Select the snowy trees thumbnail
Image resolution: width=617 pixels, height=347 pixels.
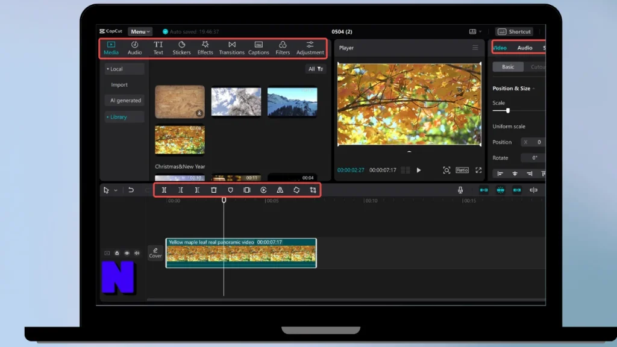[x=236, y=102]
